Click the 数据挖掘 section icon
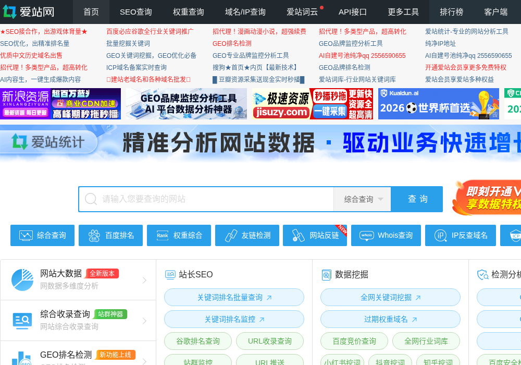521x365 pixels. pos(326,275)
